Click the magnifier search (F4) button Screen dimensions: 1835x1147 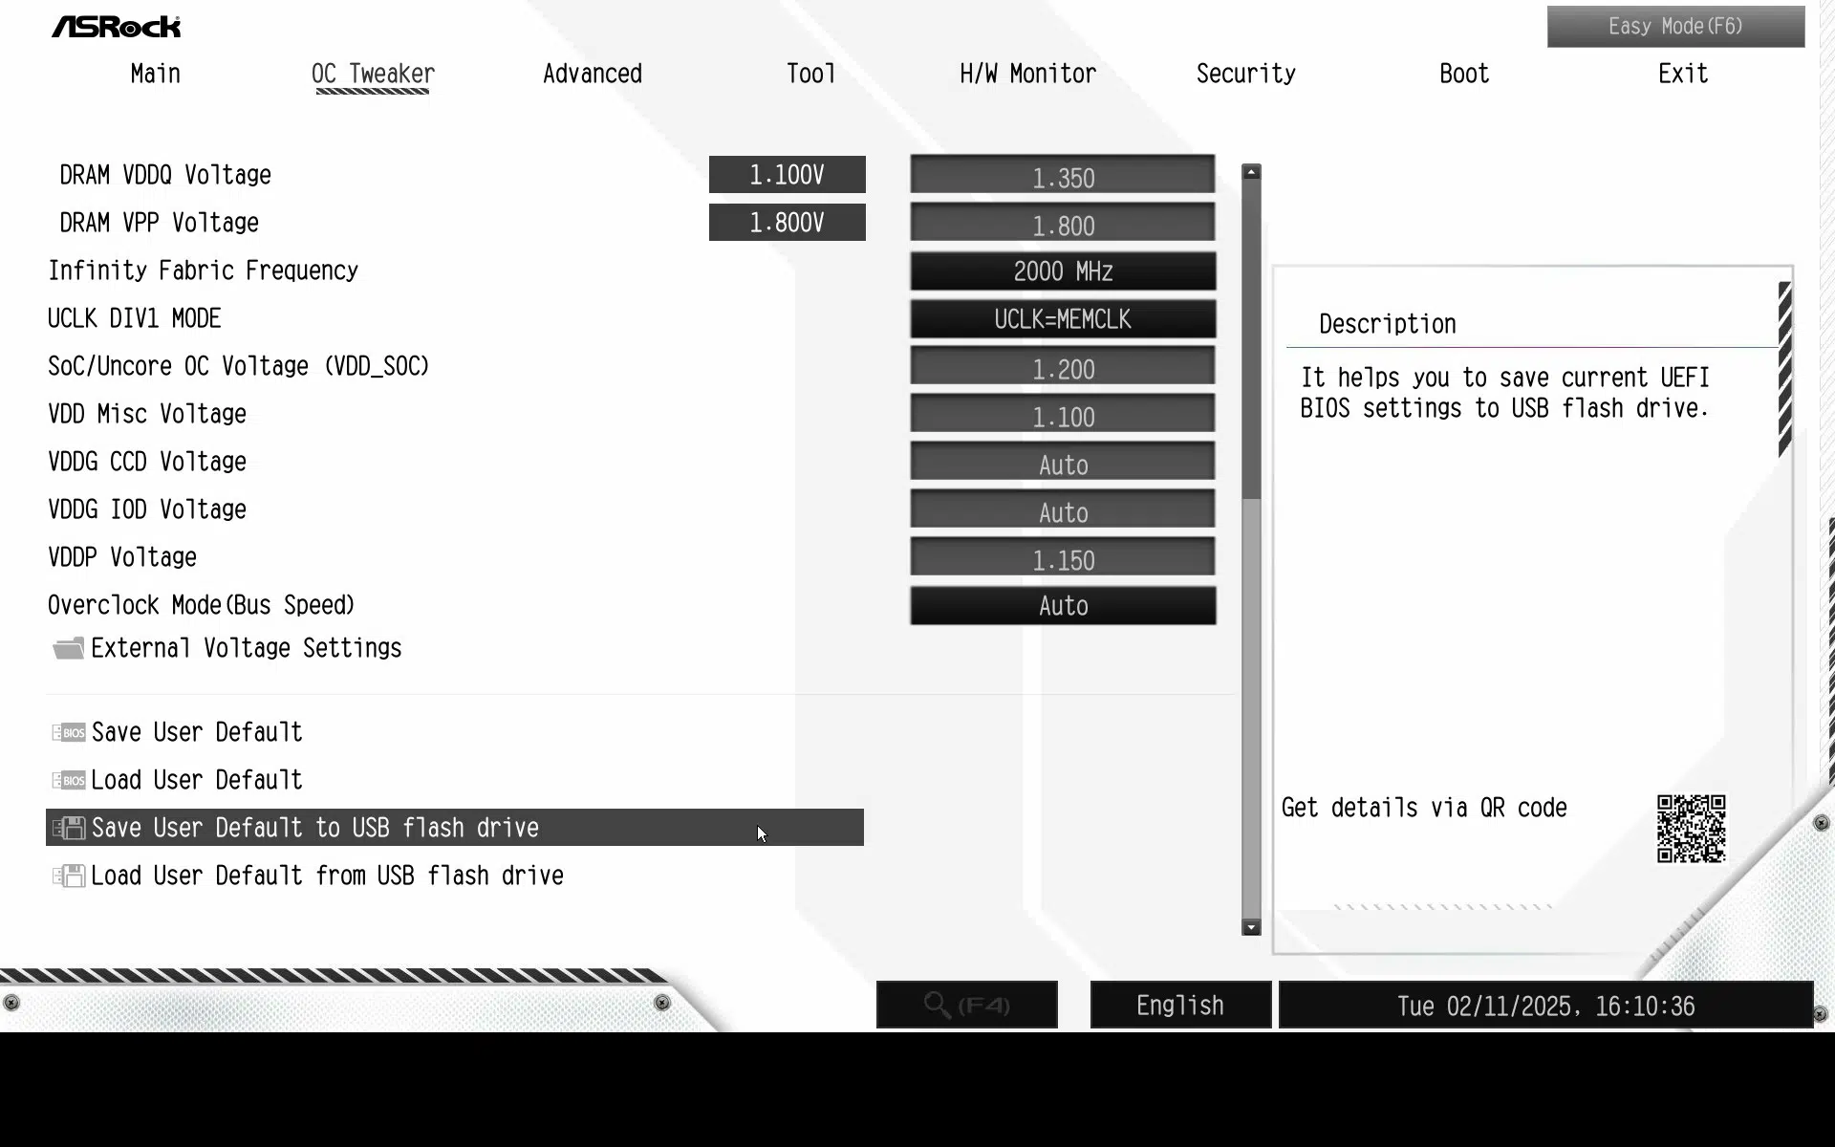click(967, 1006)
